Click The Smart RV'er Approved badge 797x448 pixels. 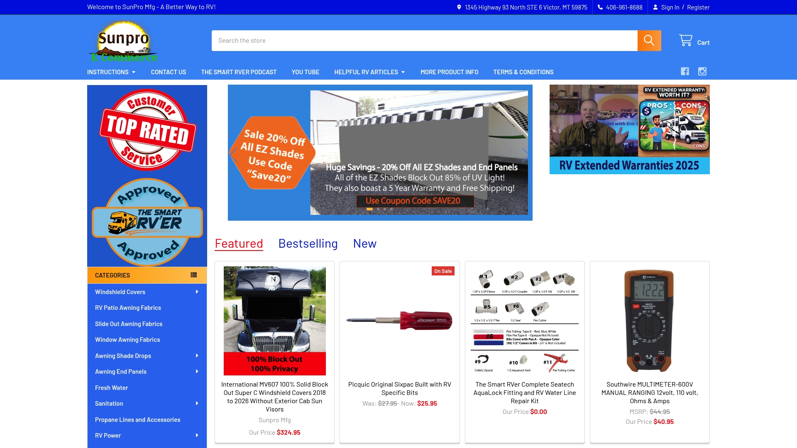[147, 222]
